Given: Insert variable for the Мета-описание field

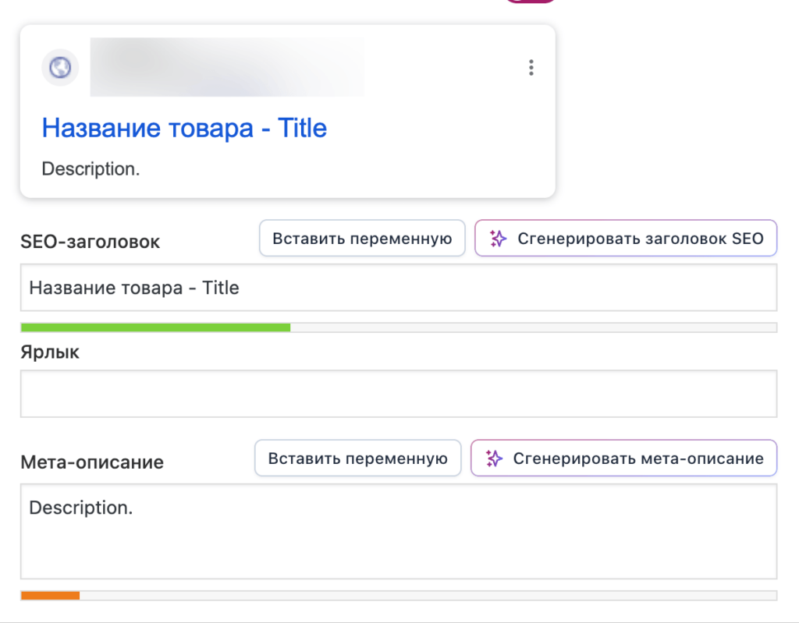Looking at the screenshot, I should 357,458.
